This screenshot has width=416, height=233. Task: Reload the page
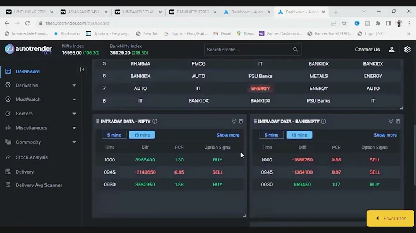coord(28,23)
